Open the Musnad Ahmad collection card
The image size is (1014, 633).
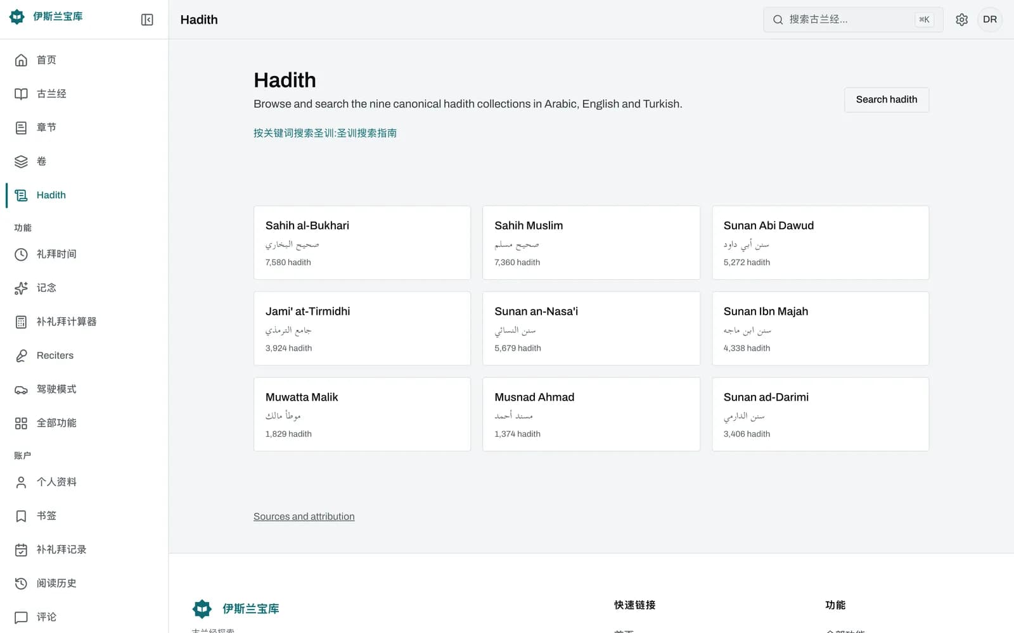(591, 414)
